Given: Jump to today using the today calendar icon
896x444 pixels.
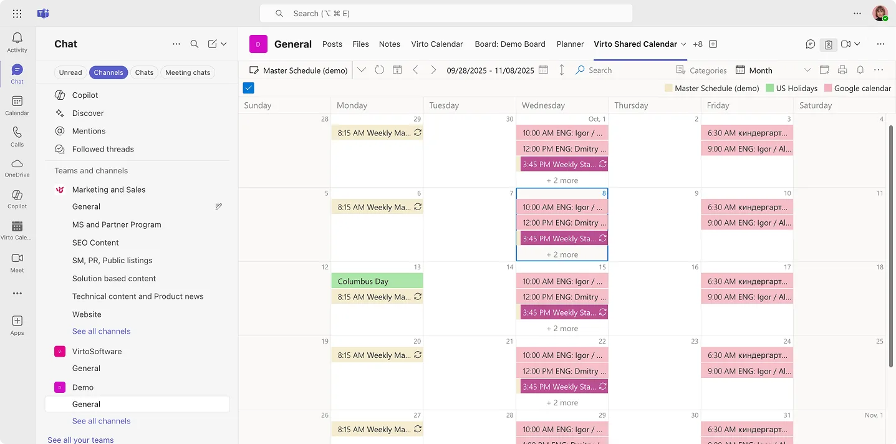Looking at the screenshot, I should coord(397,70).
